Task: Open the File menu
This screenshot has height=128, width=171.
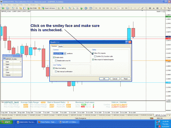Action: click(4, 5)
